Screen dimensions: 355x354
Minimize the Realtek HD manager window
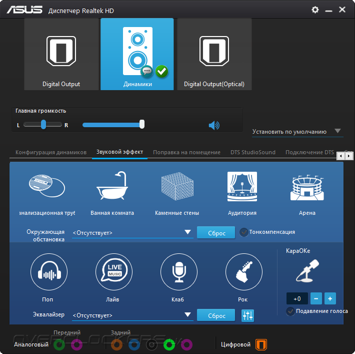tap(328, 10)
